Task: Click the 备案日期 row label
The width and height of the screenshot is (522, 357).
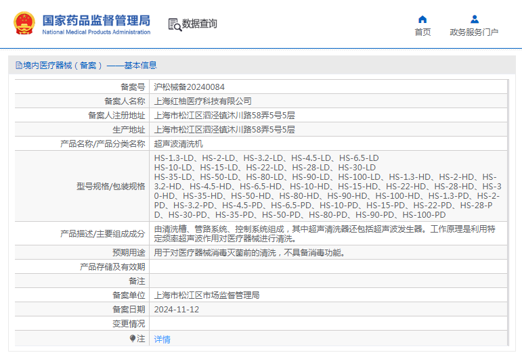Action: [x=129, y=310]
